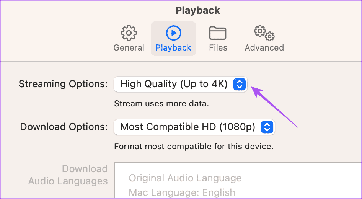Select the Playback tab label

(x=173, y=48)
